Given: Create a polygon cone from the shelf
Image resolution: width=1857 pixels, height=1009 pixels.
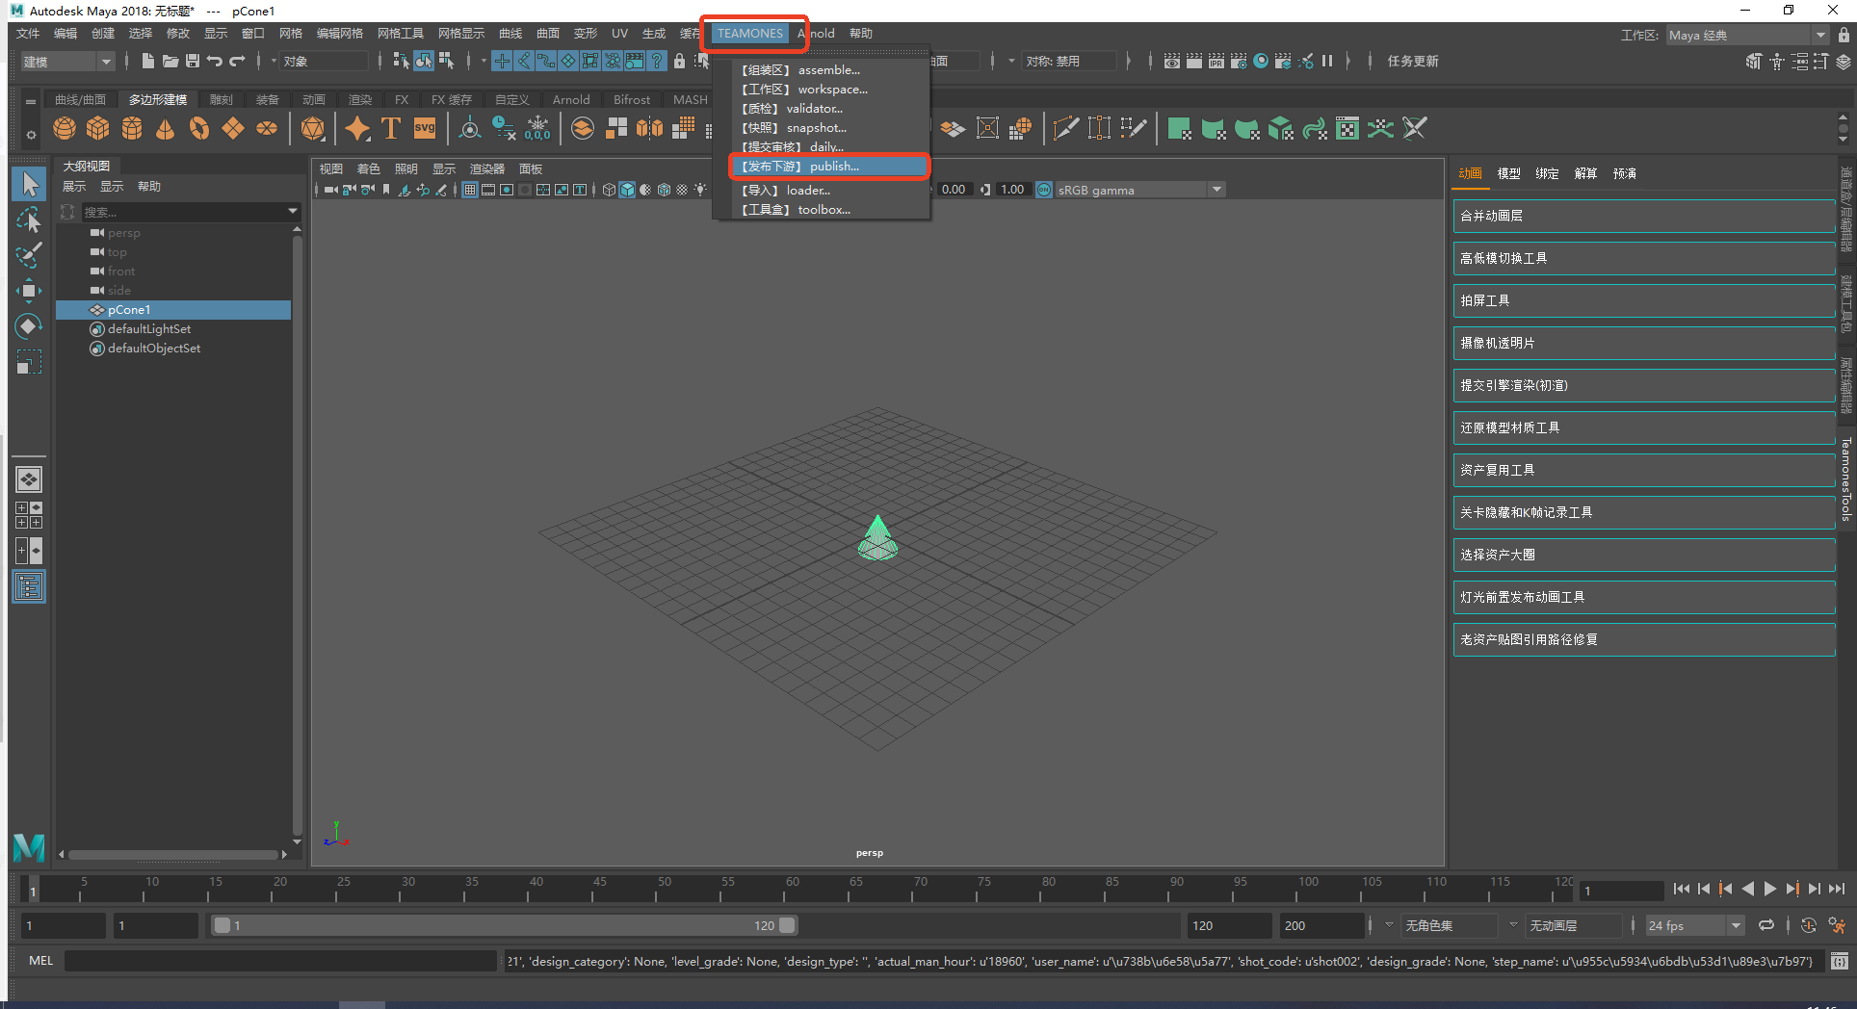Looking at the screenshot, I should 166,128.
